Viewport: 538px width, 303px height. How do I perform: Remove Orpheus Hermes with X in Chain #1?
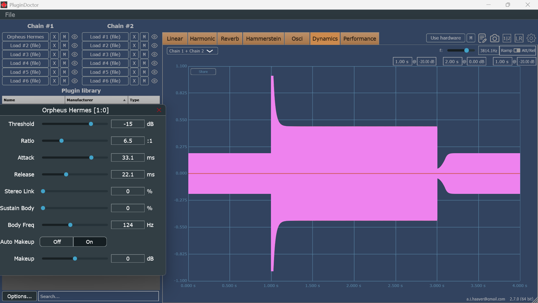[x=54, y=37]
